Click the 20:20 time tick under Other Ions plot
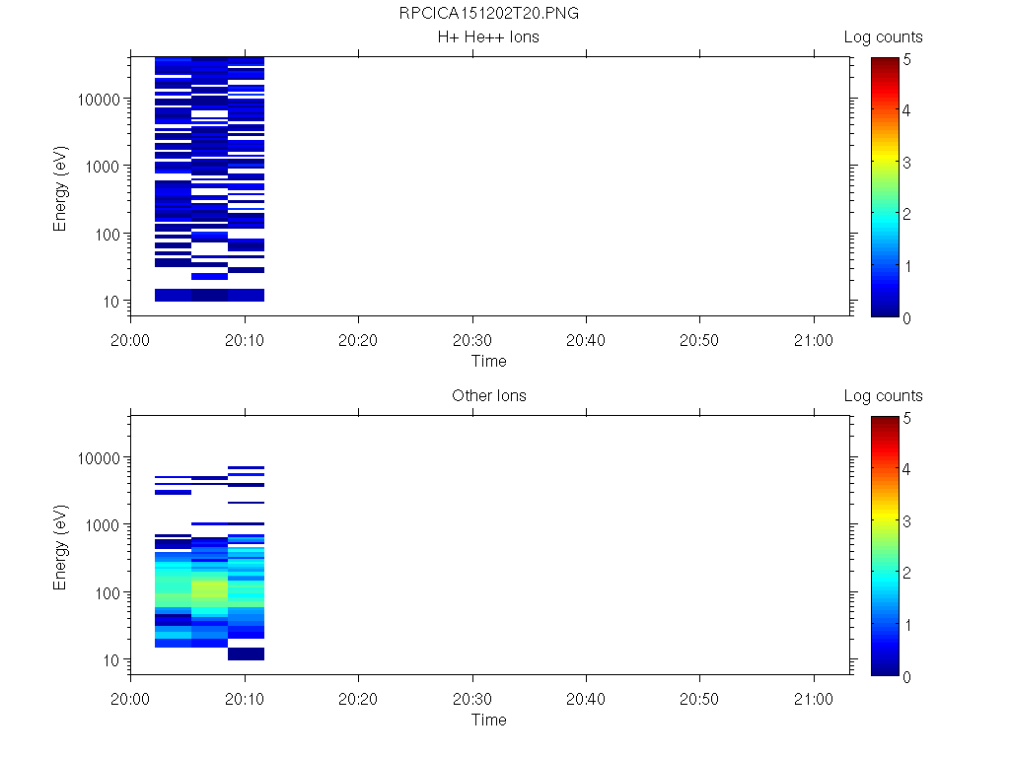 click(358, 699)
